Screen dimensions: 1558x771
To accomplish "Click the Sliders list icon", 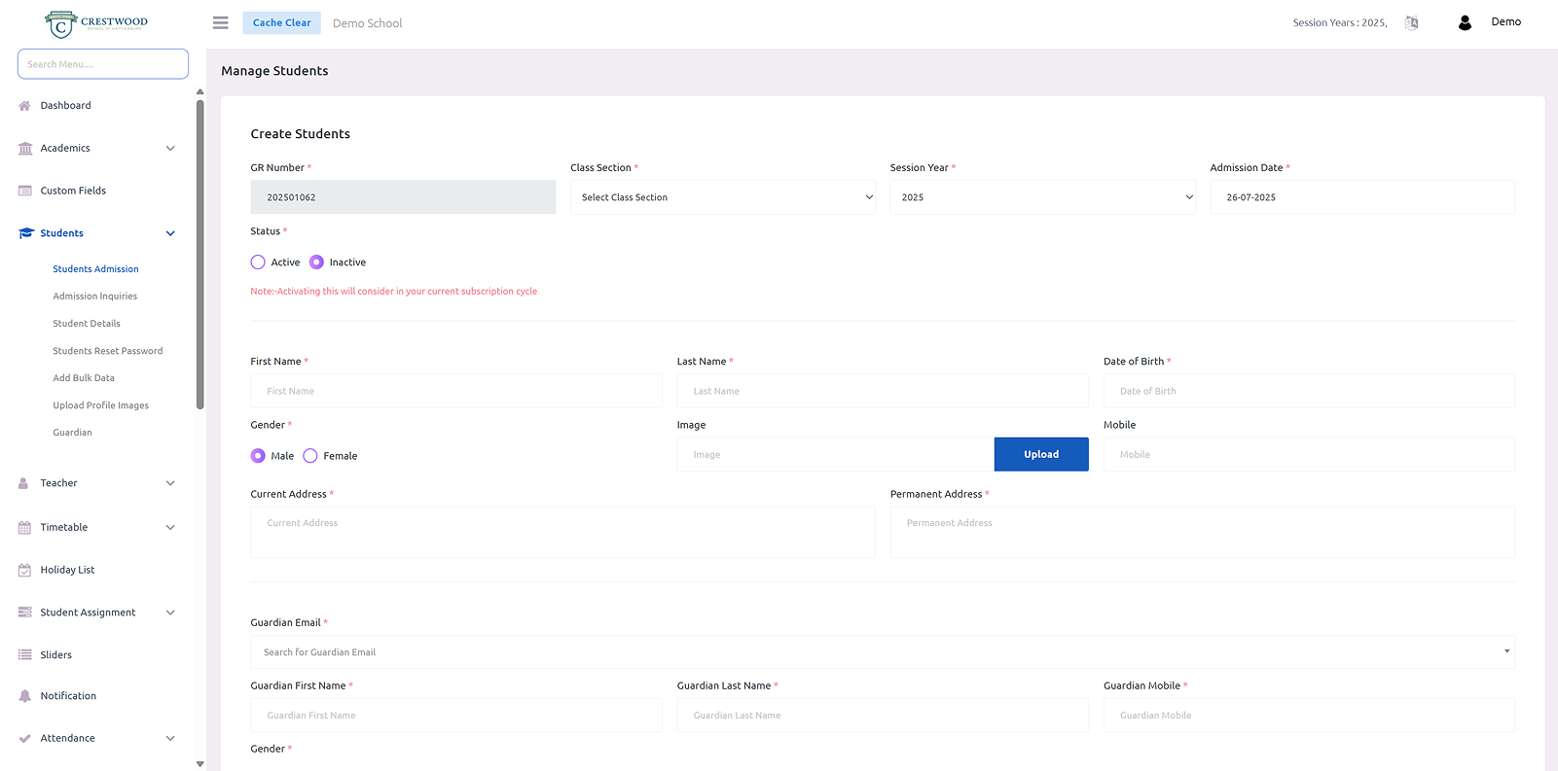I will [x=25, y=655].
